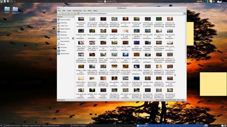The width and height of the screenshot is (227, 127).
Task: Click the home button in the toolbar
Action: (78, 13)
